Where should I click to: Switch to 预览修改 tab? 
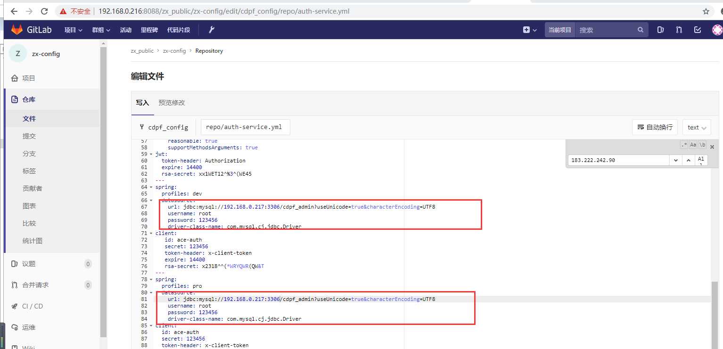[172, 103]
